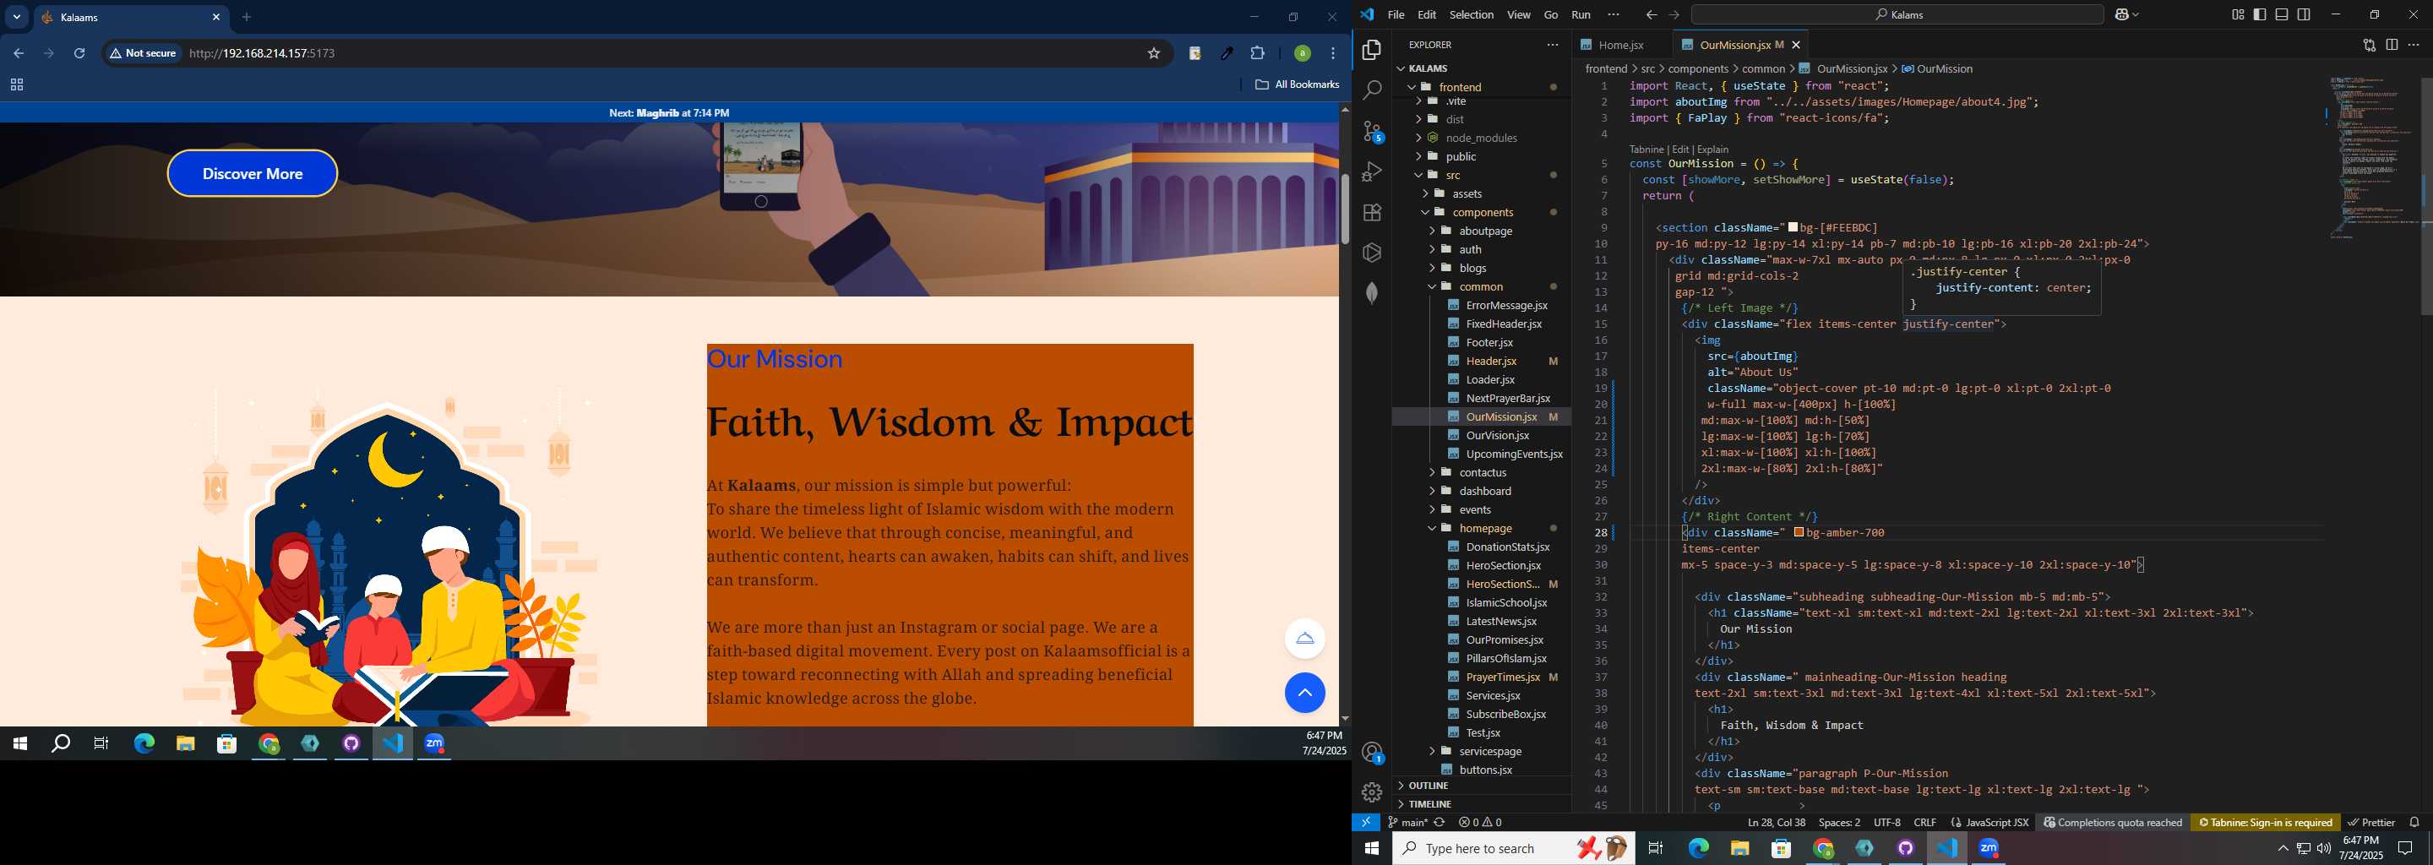
Task: Open the Selection menu in VS Code
Action: pos(1472,15)
